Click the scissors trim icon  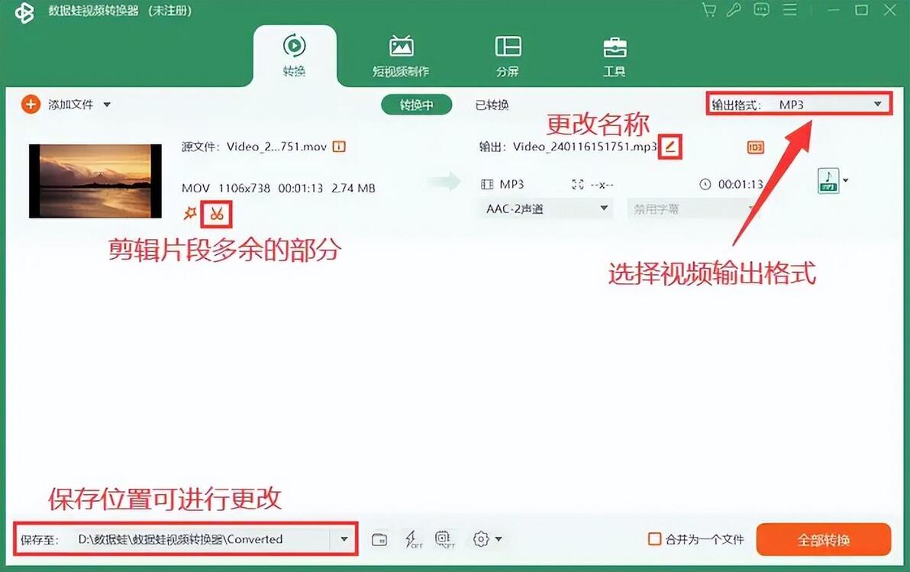[x=217, y=214]
